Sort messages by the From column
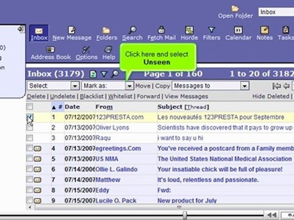The image size is (294, 220). click(104, 107)
